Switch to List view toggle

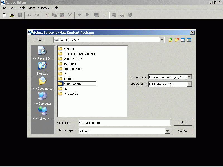tap(183, 40)
